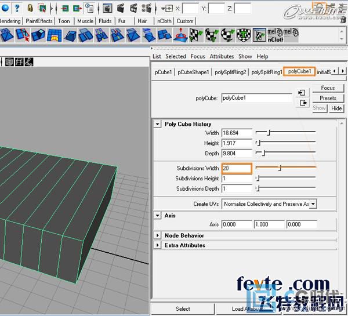Open the List menu in Attribute Editor
Viewport: 348px width, 316px height.
tap(157, 56)
